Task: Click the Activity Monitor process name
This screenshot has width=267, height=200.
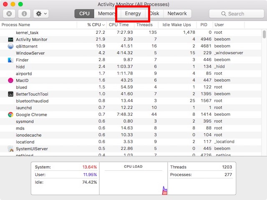Action: (x=32, y=40)
